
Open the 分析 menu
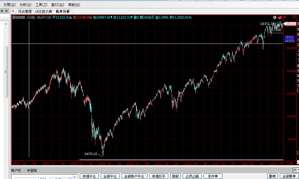point(26,5)
